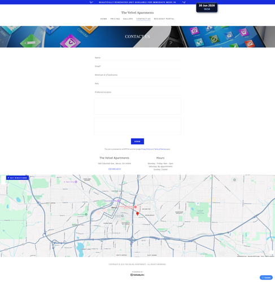Open the Terms of Service link

(x=160, y=149)
